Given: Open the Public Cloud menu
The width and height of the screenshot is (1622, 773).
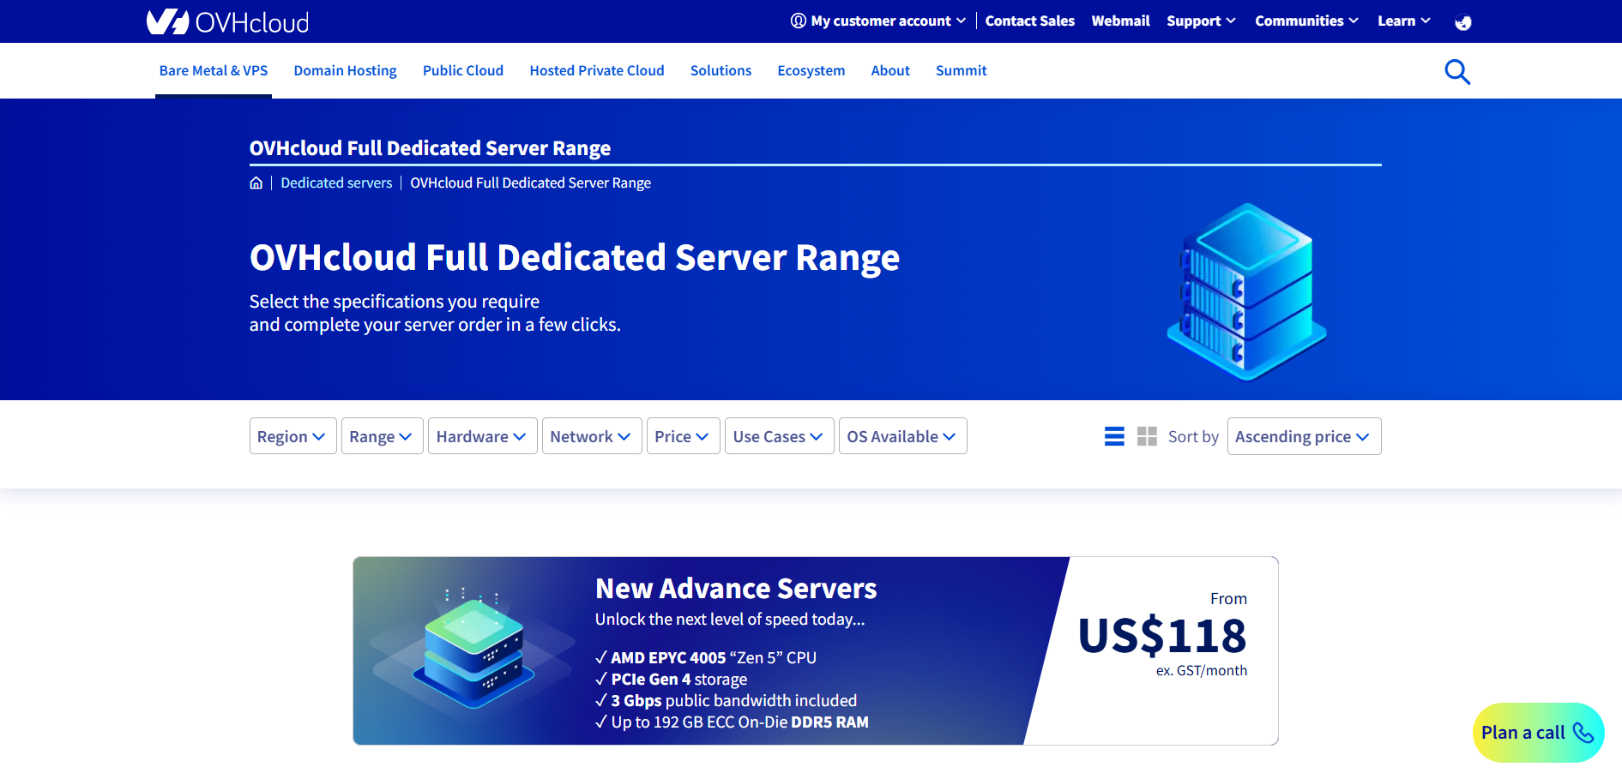Looking at the screenshot, I should (x=463, y=71).
